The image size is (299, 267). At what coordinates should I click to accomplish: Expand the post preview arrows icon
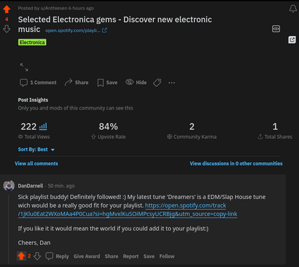click(x=24, y=67)
